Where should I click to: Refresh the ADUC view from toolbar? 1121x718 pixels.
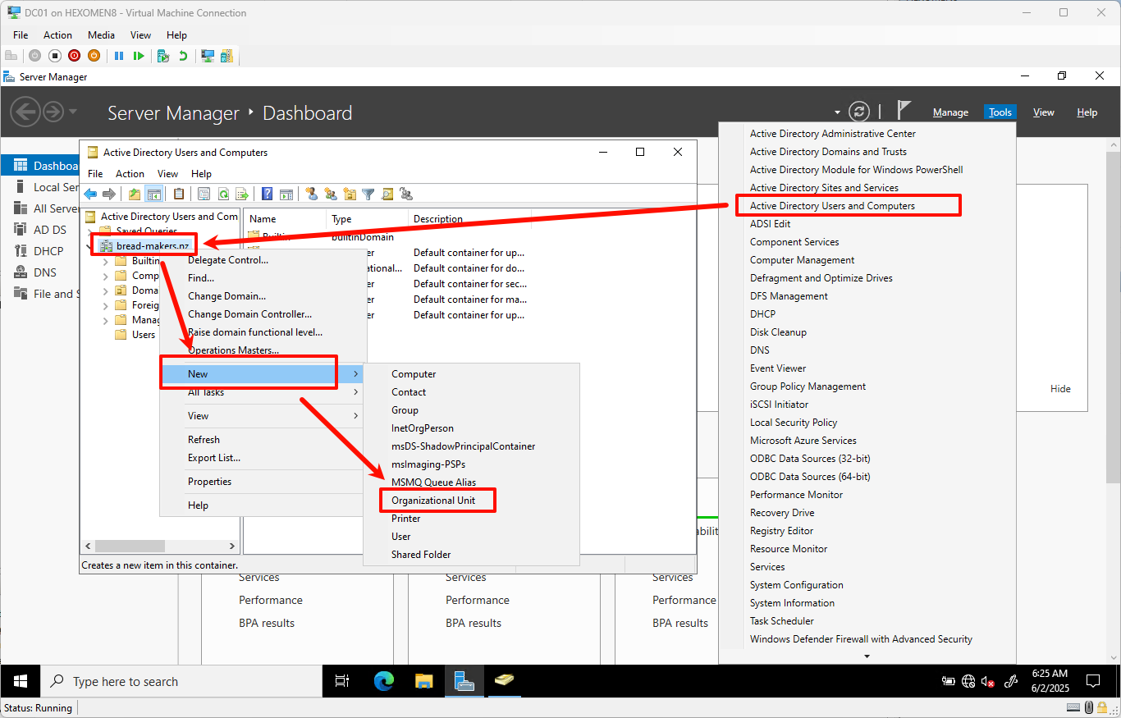click(223, 194)
